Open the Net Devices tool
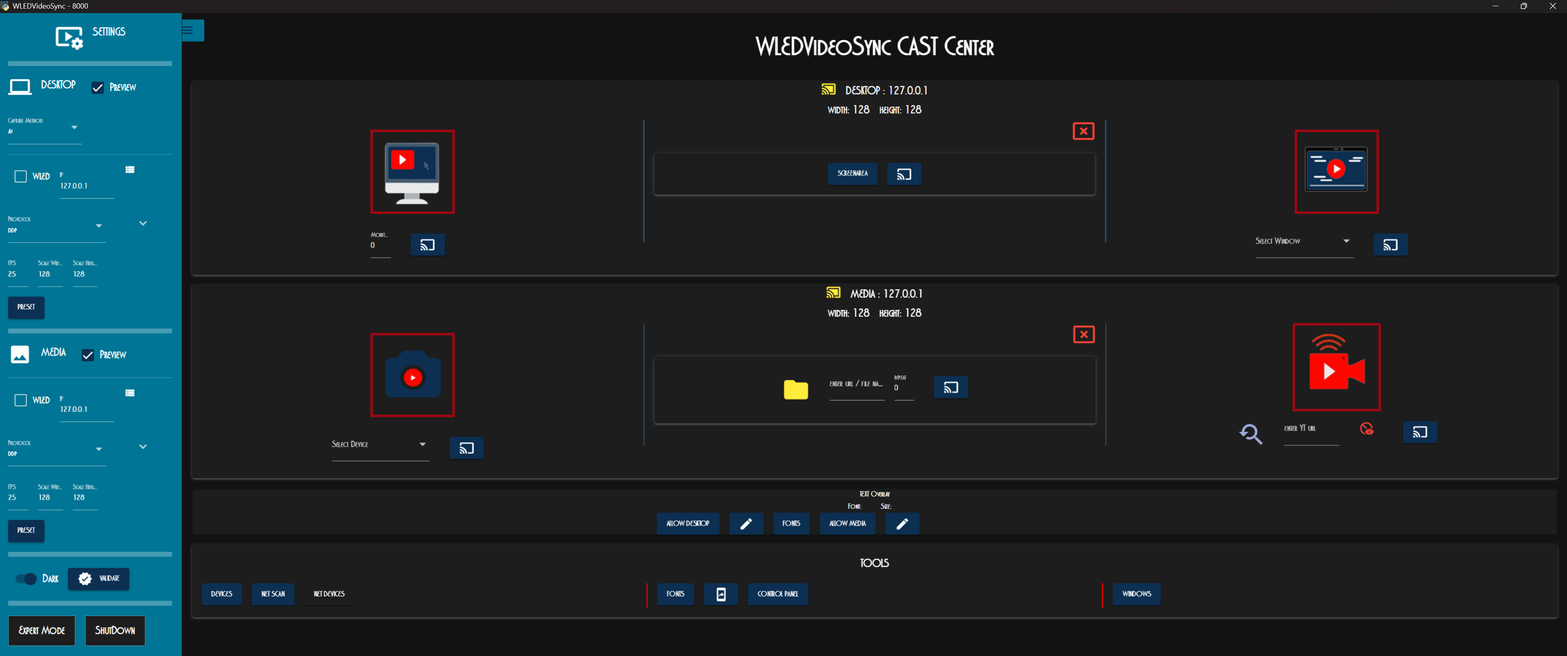The width and height of the screenshot is (1567, 656). [329, 594]
